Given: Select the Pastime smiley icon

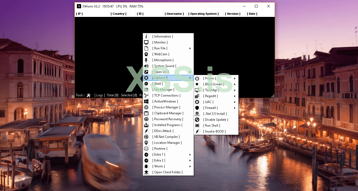Looking at the screenshot, I should click(x=146, y=149).
